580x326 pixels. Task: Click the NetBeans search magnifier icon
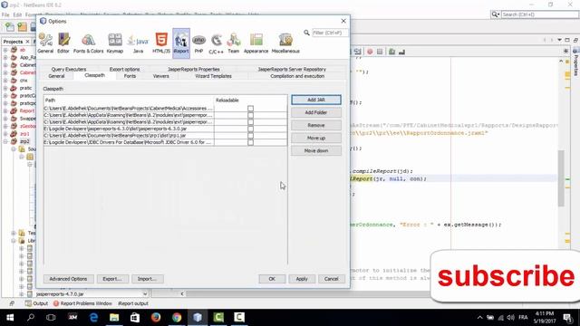tap(495, 14)
